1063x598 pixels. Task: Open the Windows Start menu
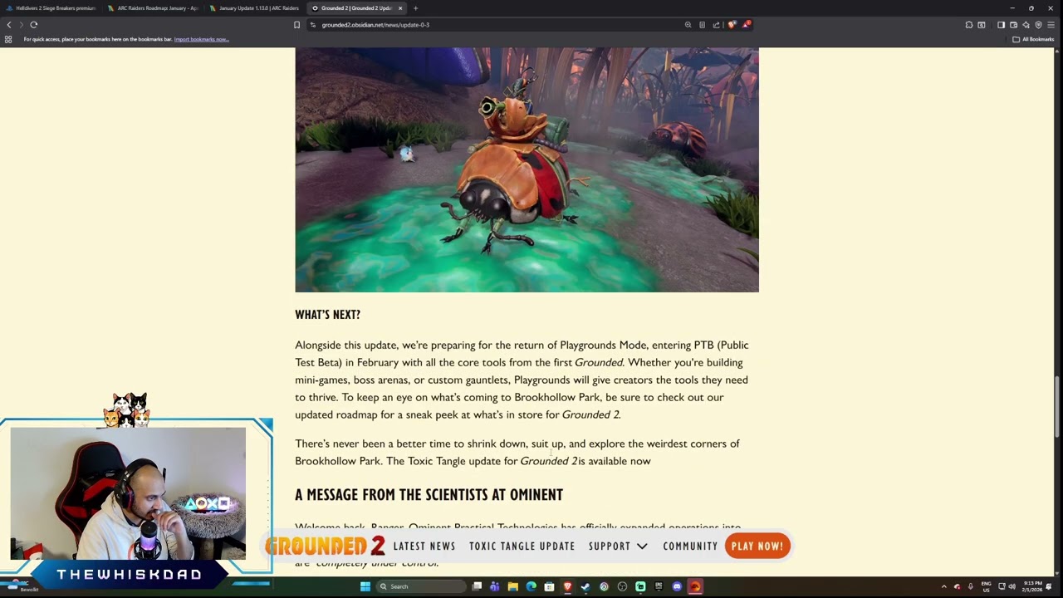(365, 586)
